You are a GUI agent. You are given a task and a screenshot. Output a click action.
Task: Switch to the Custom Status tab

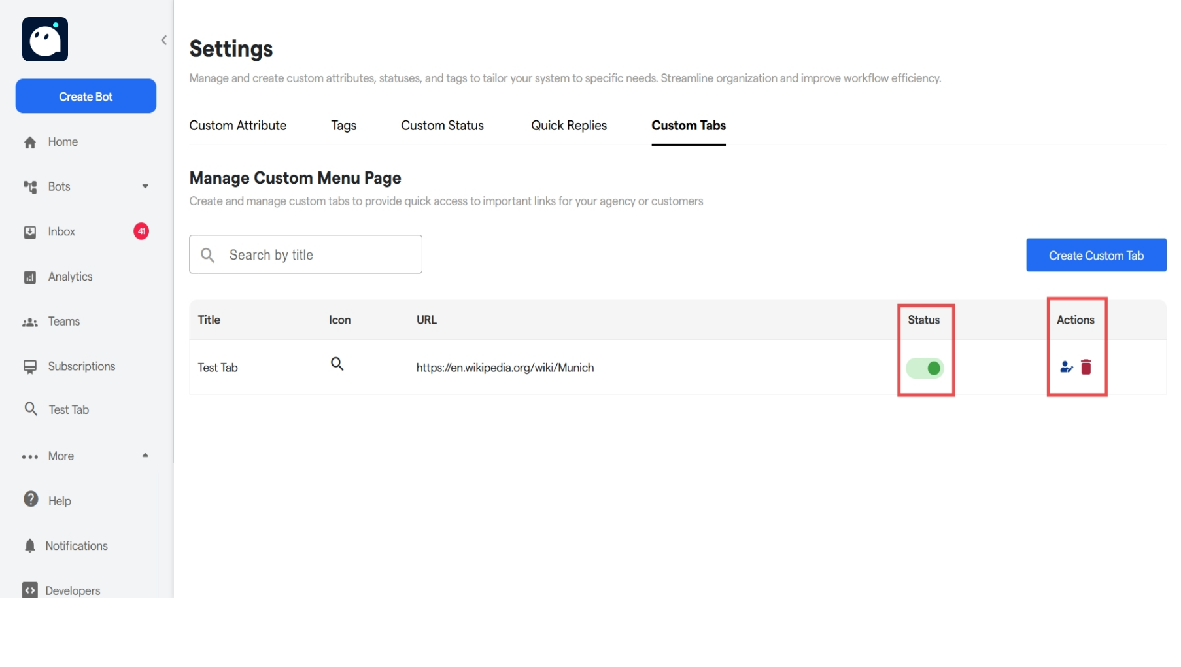pyautogui.click(x=442, y=126)
